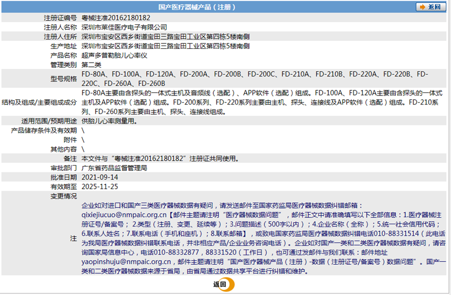Click the label 批准日期
This screenshot has width=451, height=295.
(x=64, y=177)
